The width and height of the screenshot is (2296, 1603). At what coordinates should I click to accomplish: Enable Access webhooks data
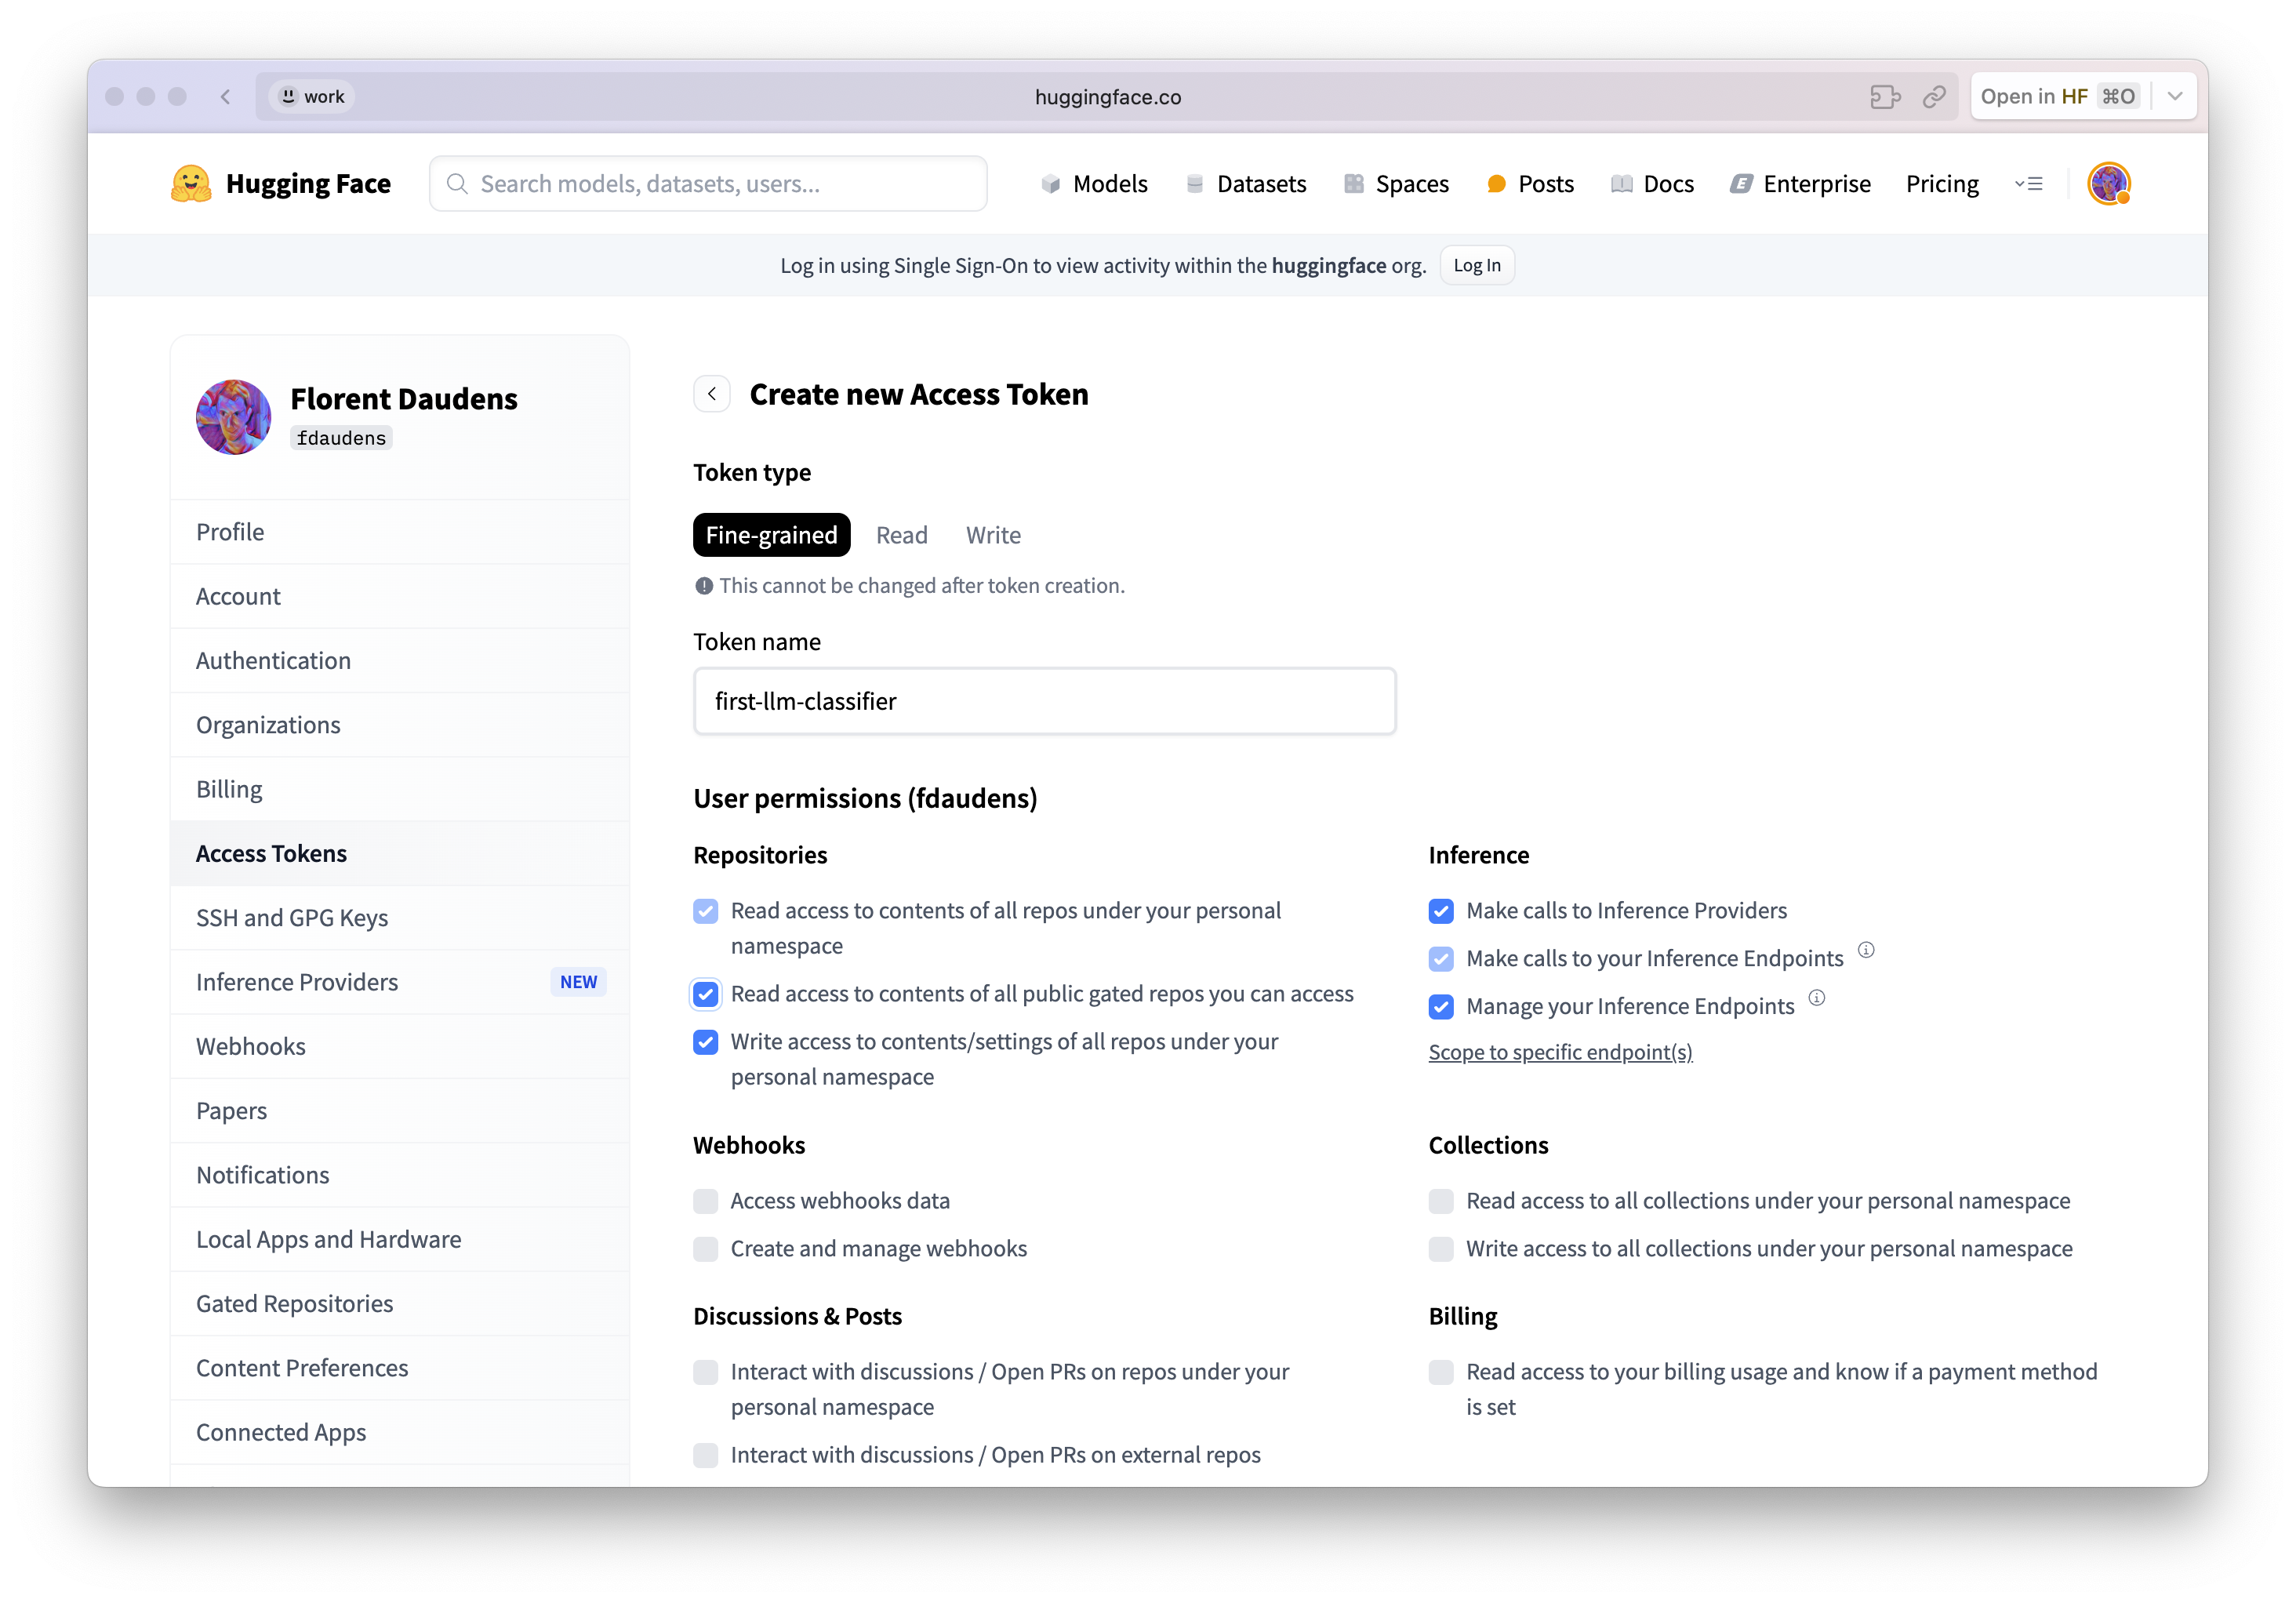pos(706,1201)
